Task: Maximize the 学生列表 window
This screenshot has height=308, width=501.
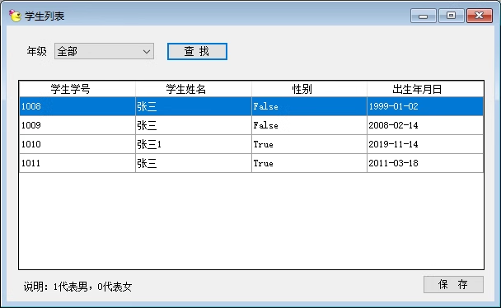Action: [x=452, y=16]
